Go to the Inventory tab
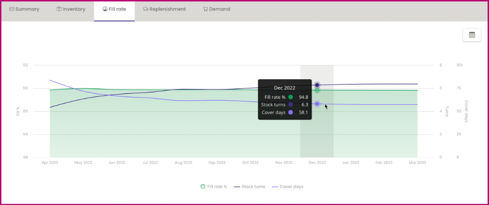The image size is (489, 205). point(74,9)
